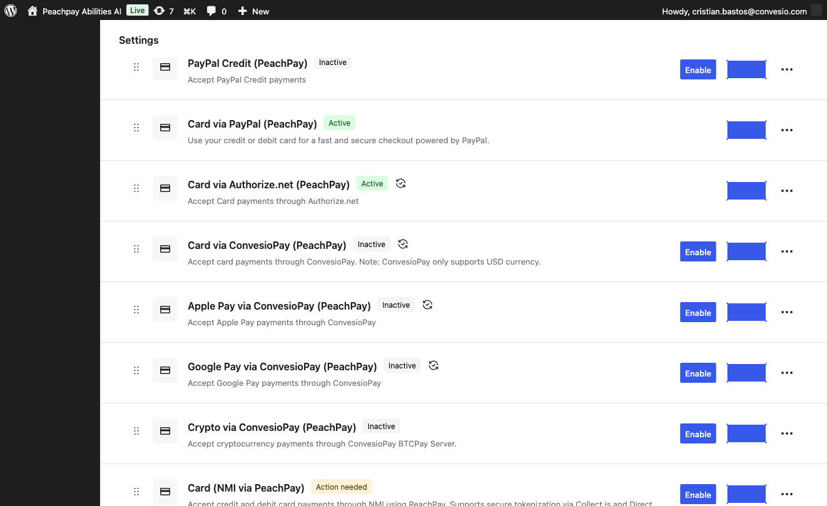This screenshot has width=827, height=506.
Task: Click the plus New icon
Action: coord(243,11)
